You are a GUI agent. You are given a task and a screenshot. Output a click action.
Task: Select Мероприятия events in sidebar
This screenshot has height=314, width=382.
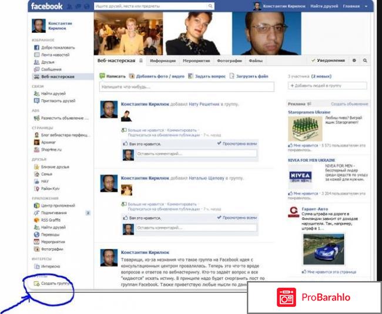click(53, 242)
